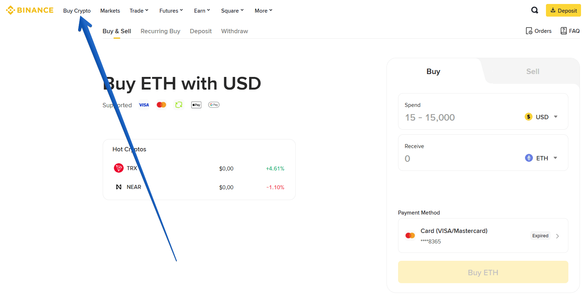Image resolution: width=585 pixels, height=294 pixels.
Task: Click the Orders history icon
Action: pyautogui.click(x=529, y=31)
